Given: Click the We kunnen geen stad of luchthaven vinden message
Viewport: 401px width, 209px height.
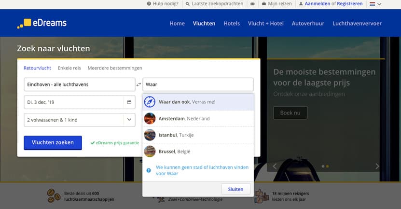Looking at the screenshot, I should pyautogui.click(x=202, y=170).
